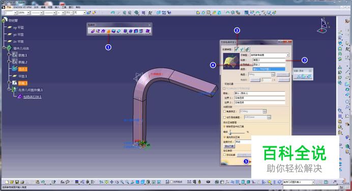The width and height of the screenshot is (352, 191).
Task: Select 平面.1 in the specification tree
Action: coord(23,76)
